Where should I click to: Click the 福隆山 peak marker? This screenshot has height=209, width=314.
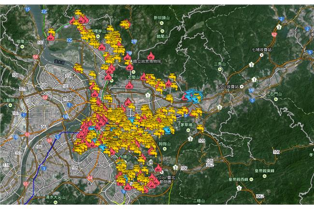(x=22, y=47)
